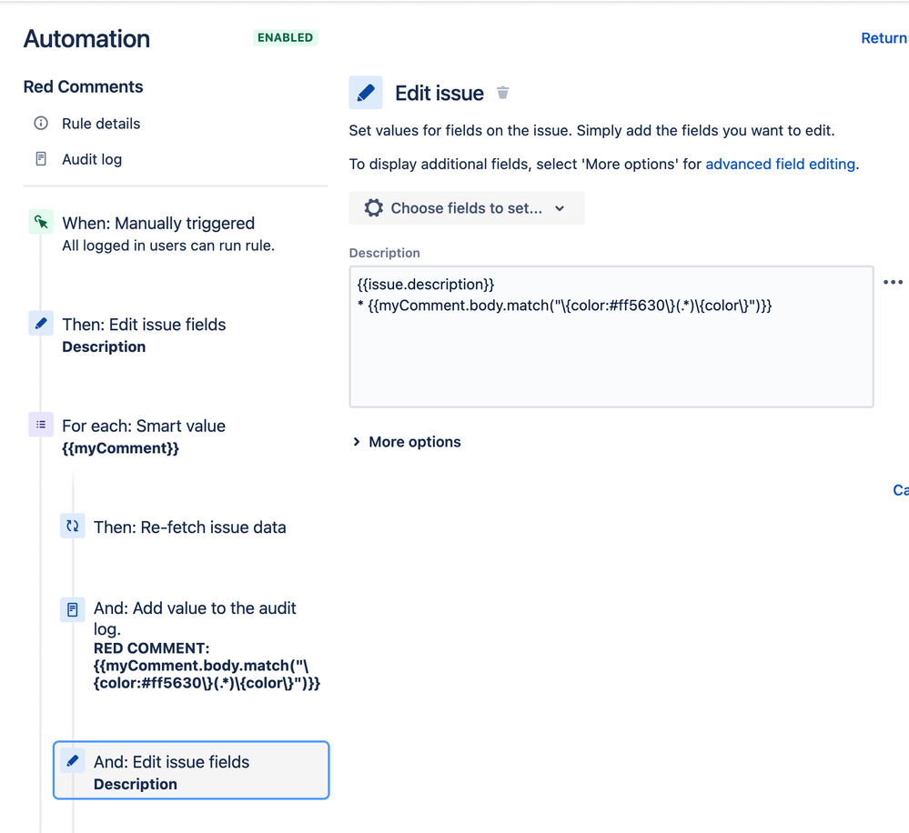The height and width of the screenshot is (833, 909).
Task: Click the Audit log document icon
Action: 41,159
